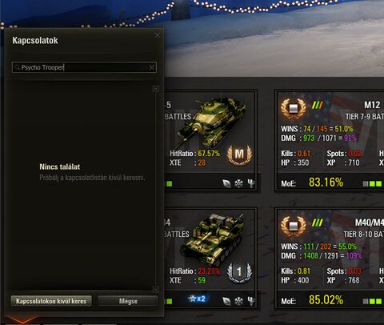
Task: Select the M12 tank card
Action: coord(330,141)
